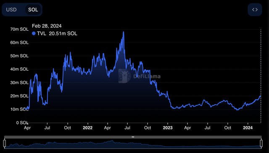Click the right range slider handle
The image size is (269, 153).
[x=261, y=143]
